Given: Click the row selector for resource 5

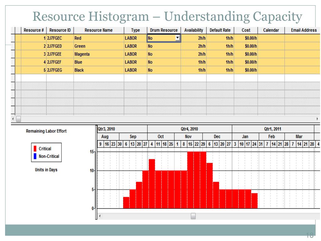Looking at the screenshot, I should pos(13,70).
